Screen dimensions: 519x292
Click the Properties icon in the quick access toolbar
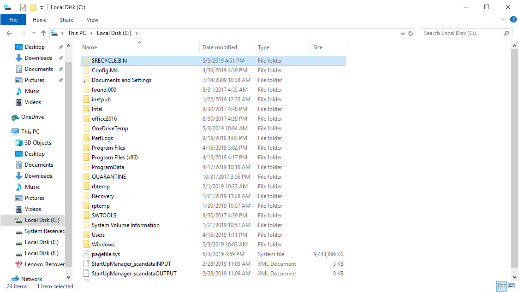pyautogui.click(x=23, y=7)
